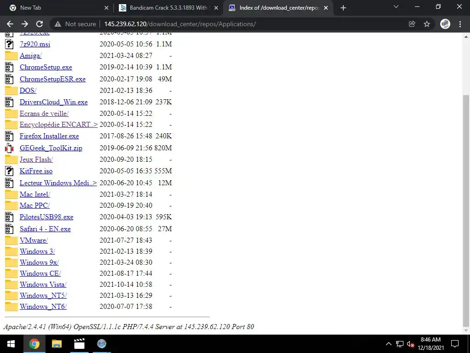Close the New Tab tab

106,8
